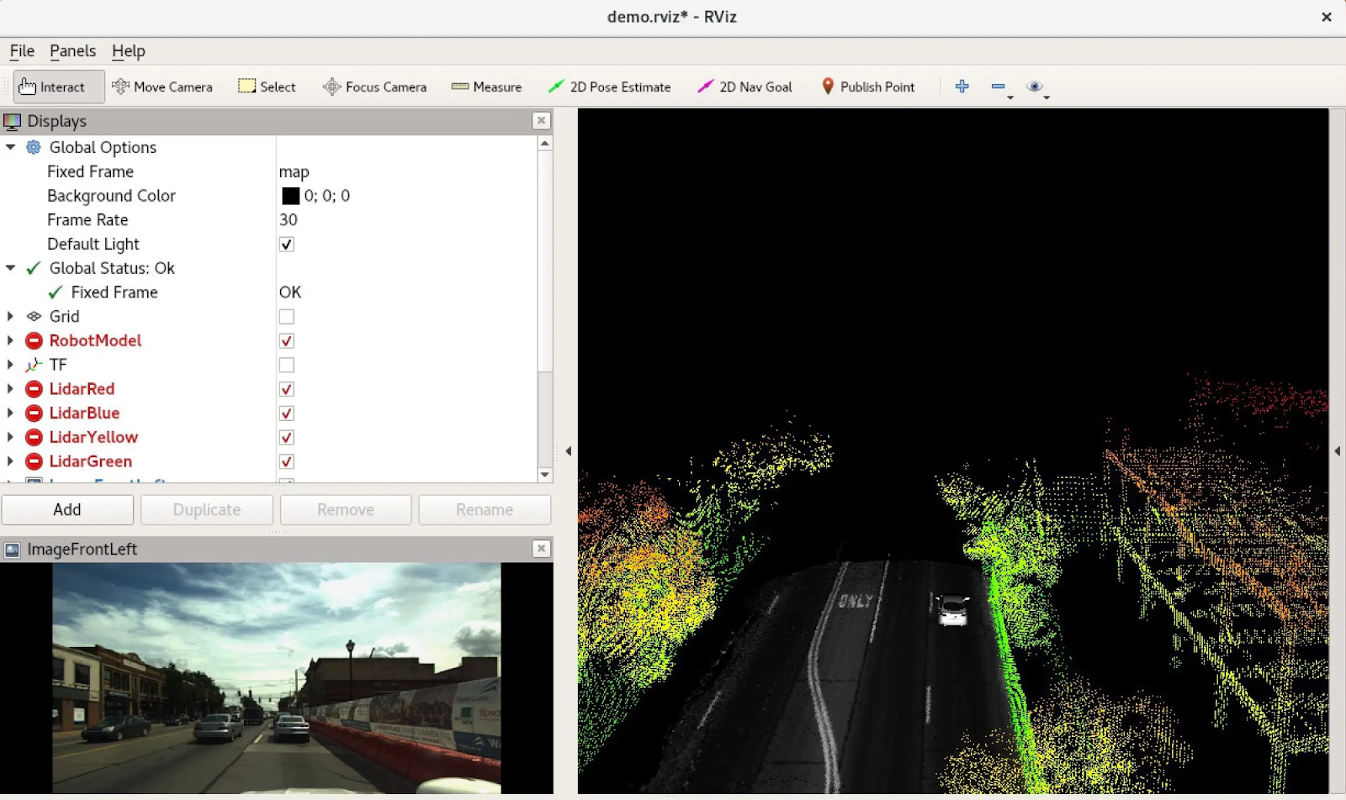Pick the Measure ruler tool
Image resolution: width=1346 pixels, height=800 pixels.
tap(486, 87)
